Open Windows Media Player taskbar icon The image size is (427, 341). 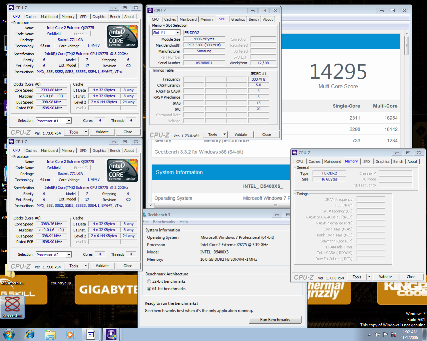(70, 334)
